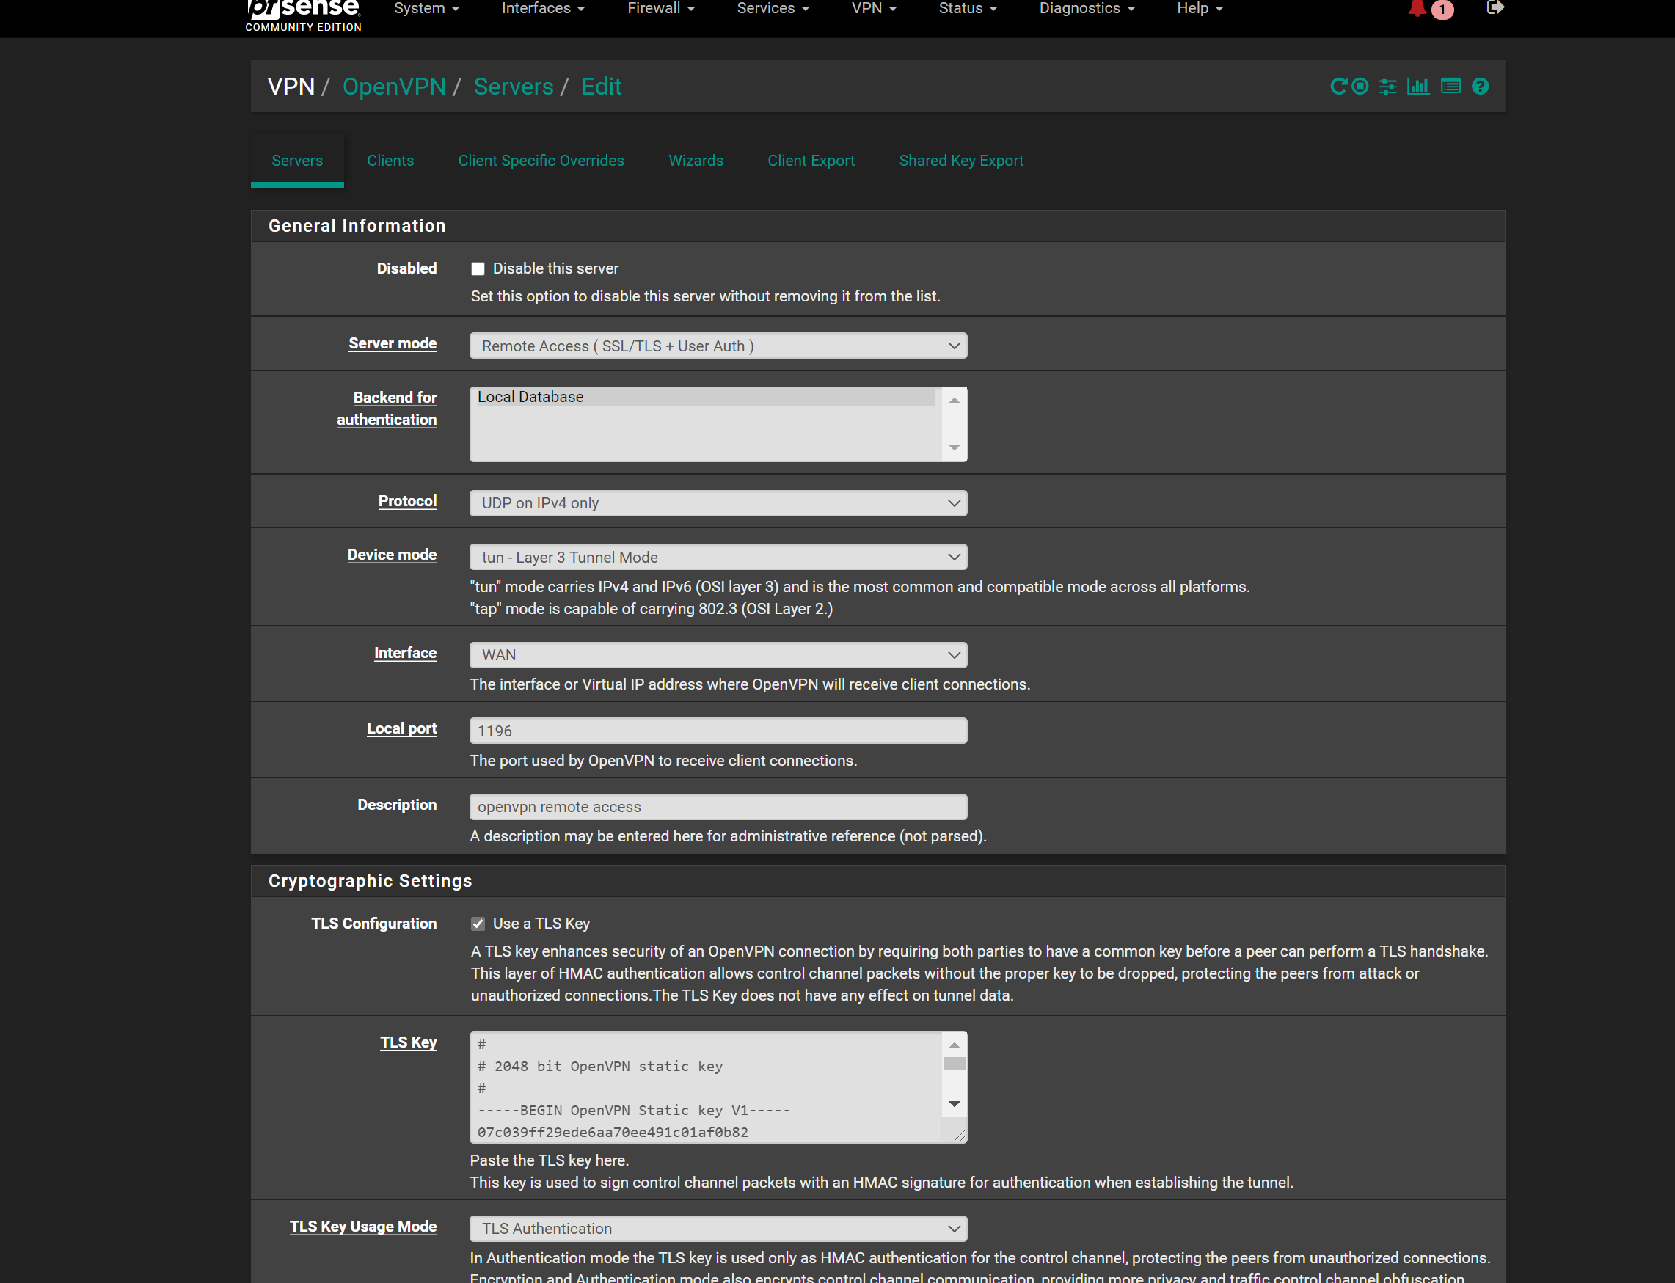Viewport: 1675px width, 1283px height.
Task: Switch to the Client Export tab
Action: [x=811, y=161]
